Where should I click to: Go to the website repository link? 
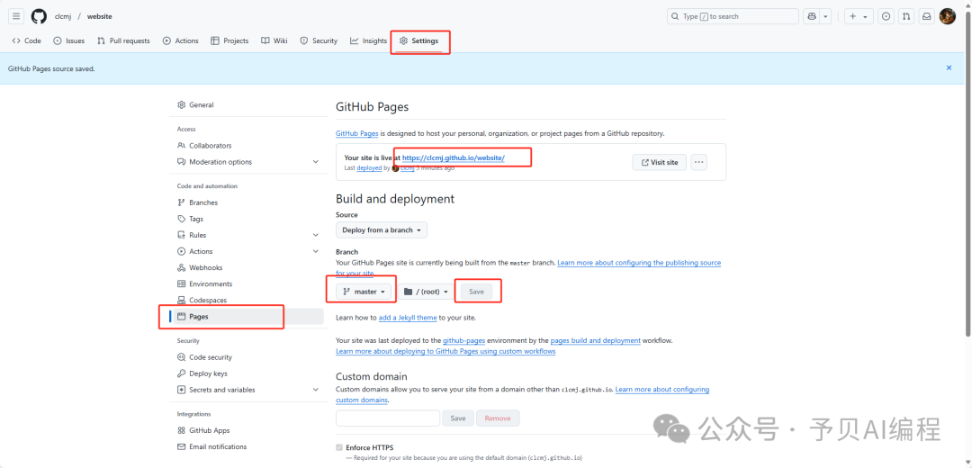click(x=100, y=17)
